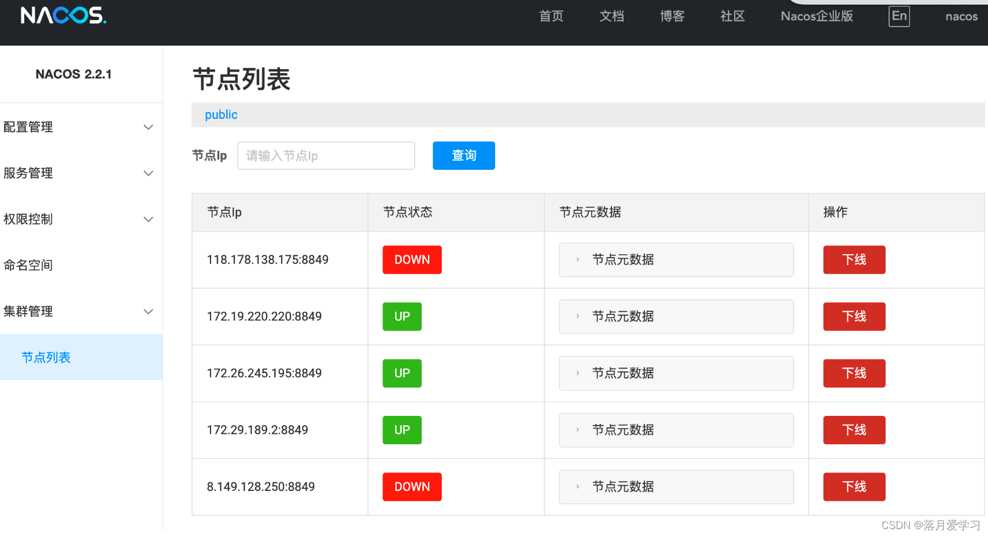Click 下线 for node 172.29.189.2:8849
This screenshot has width=988, height=536.
click(854, 430)
